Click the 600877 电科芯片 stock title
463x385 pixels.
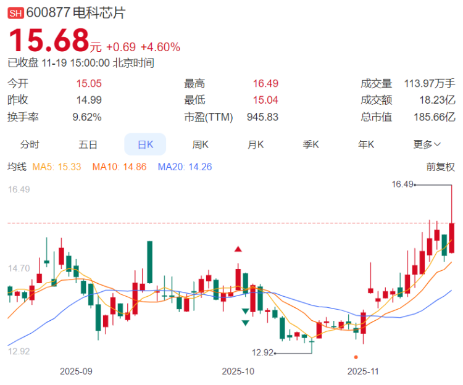point(76,13)
